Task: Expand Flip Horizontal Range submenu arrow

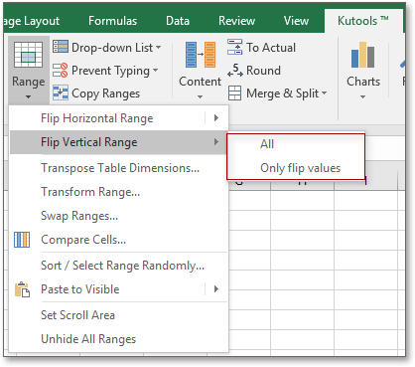Action: coord(216,118)
